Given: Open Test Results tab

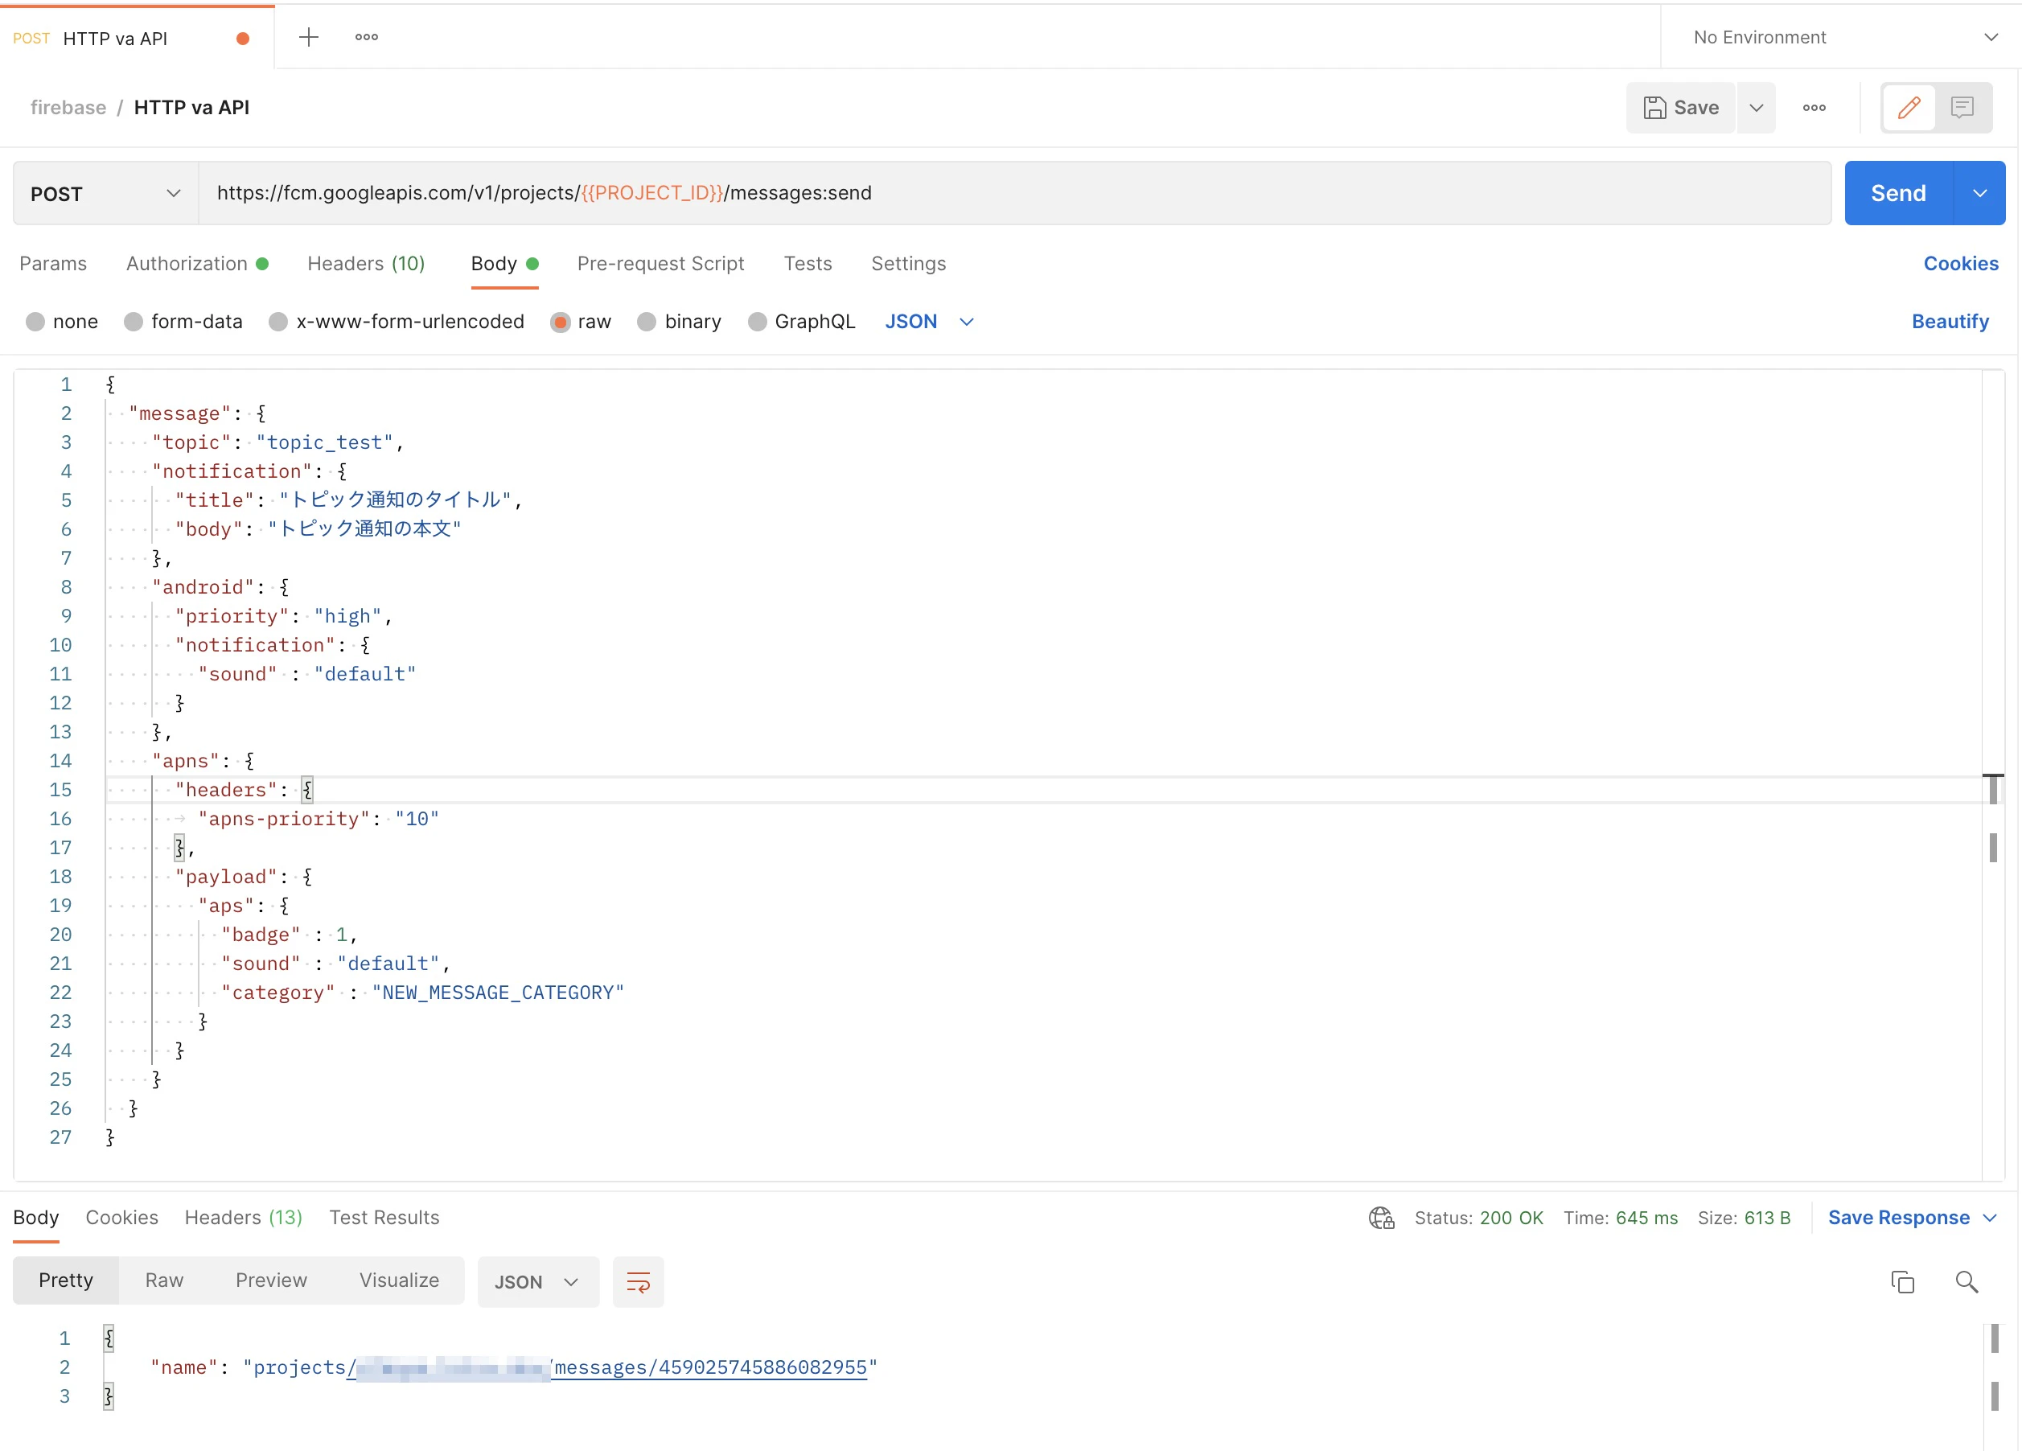Looking at the screenshot, I should [x=384, y=1217].
